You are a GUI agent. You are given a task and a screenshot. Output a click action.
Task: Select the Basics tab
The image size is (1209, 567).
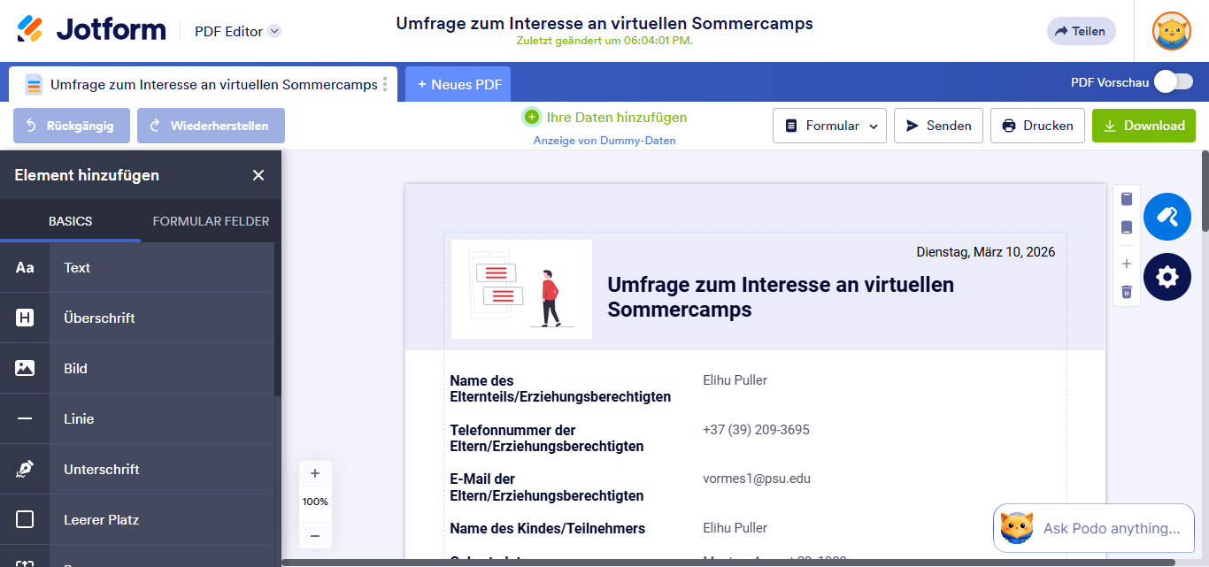pos(70,221)
